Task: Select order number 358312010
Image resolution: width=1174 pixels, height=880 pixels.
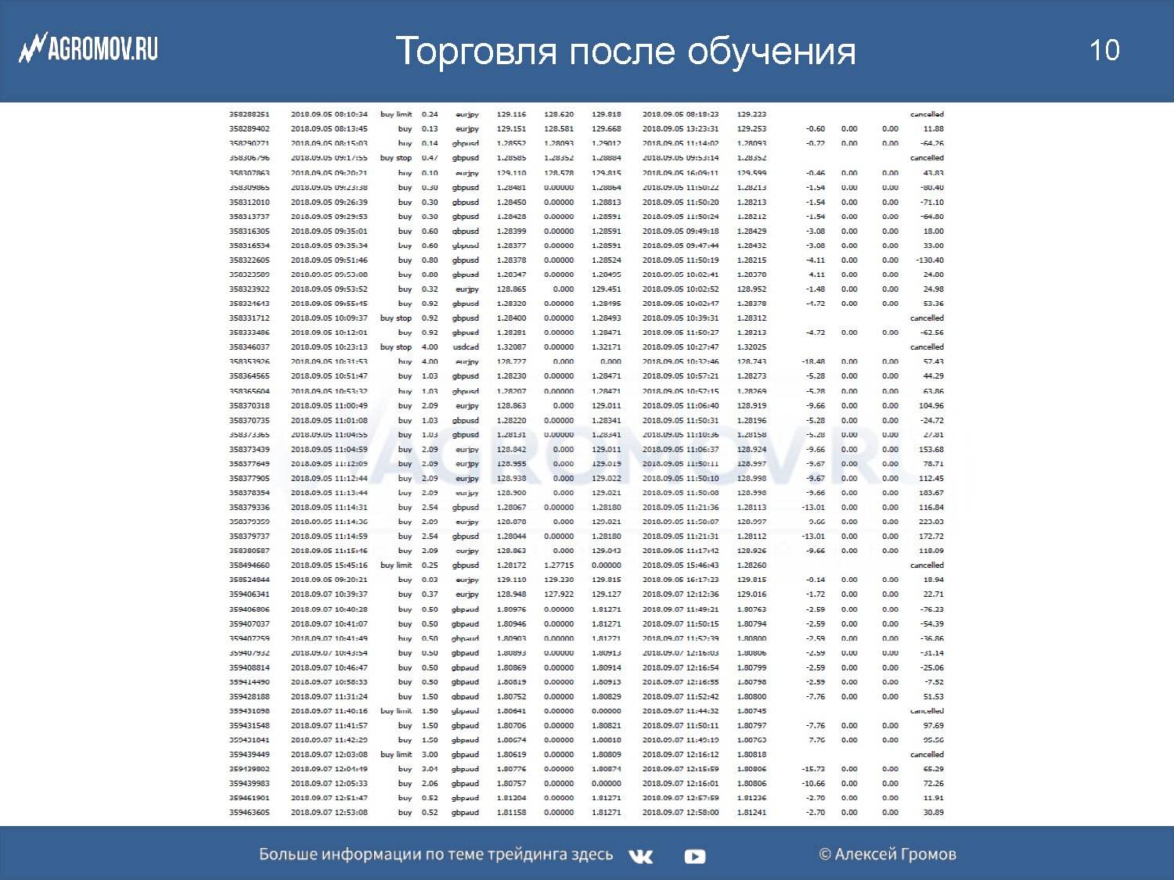Action: 249,202
